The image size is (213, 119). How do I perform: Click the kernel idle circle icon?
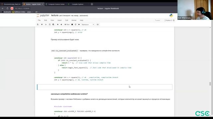point(174,20)
